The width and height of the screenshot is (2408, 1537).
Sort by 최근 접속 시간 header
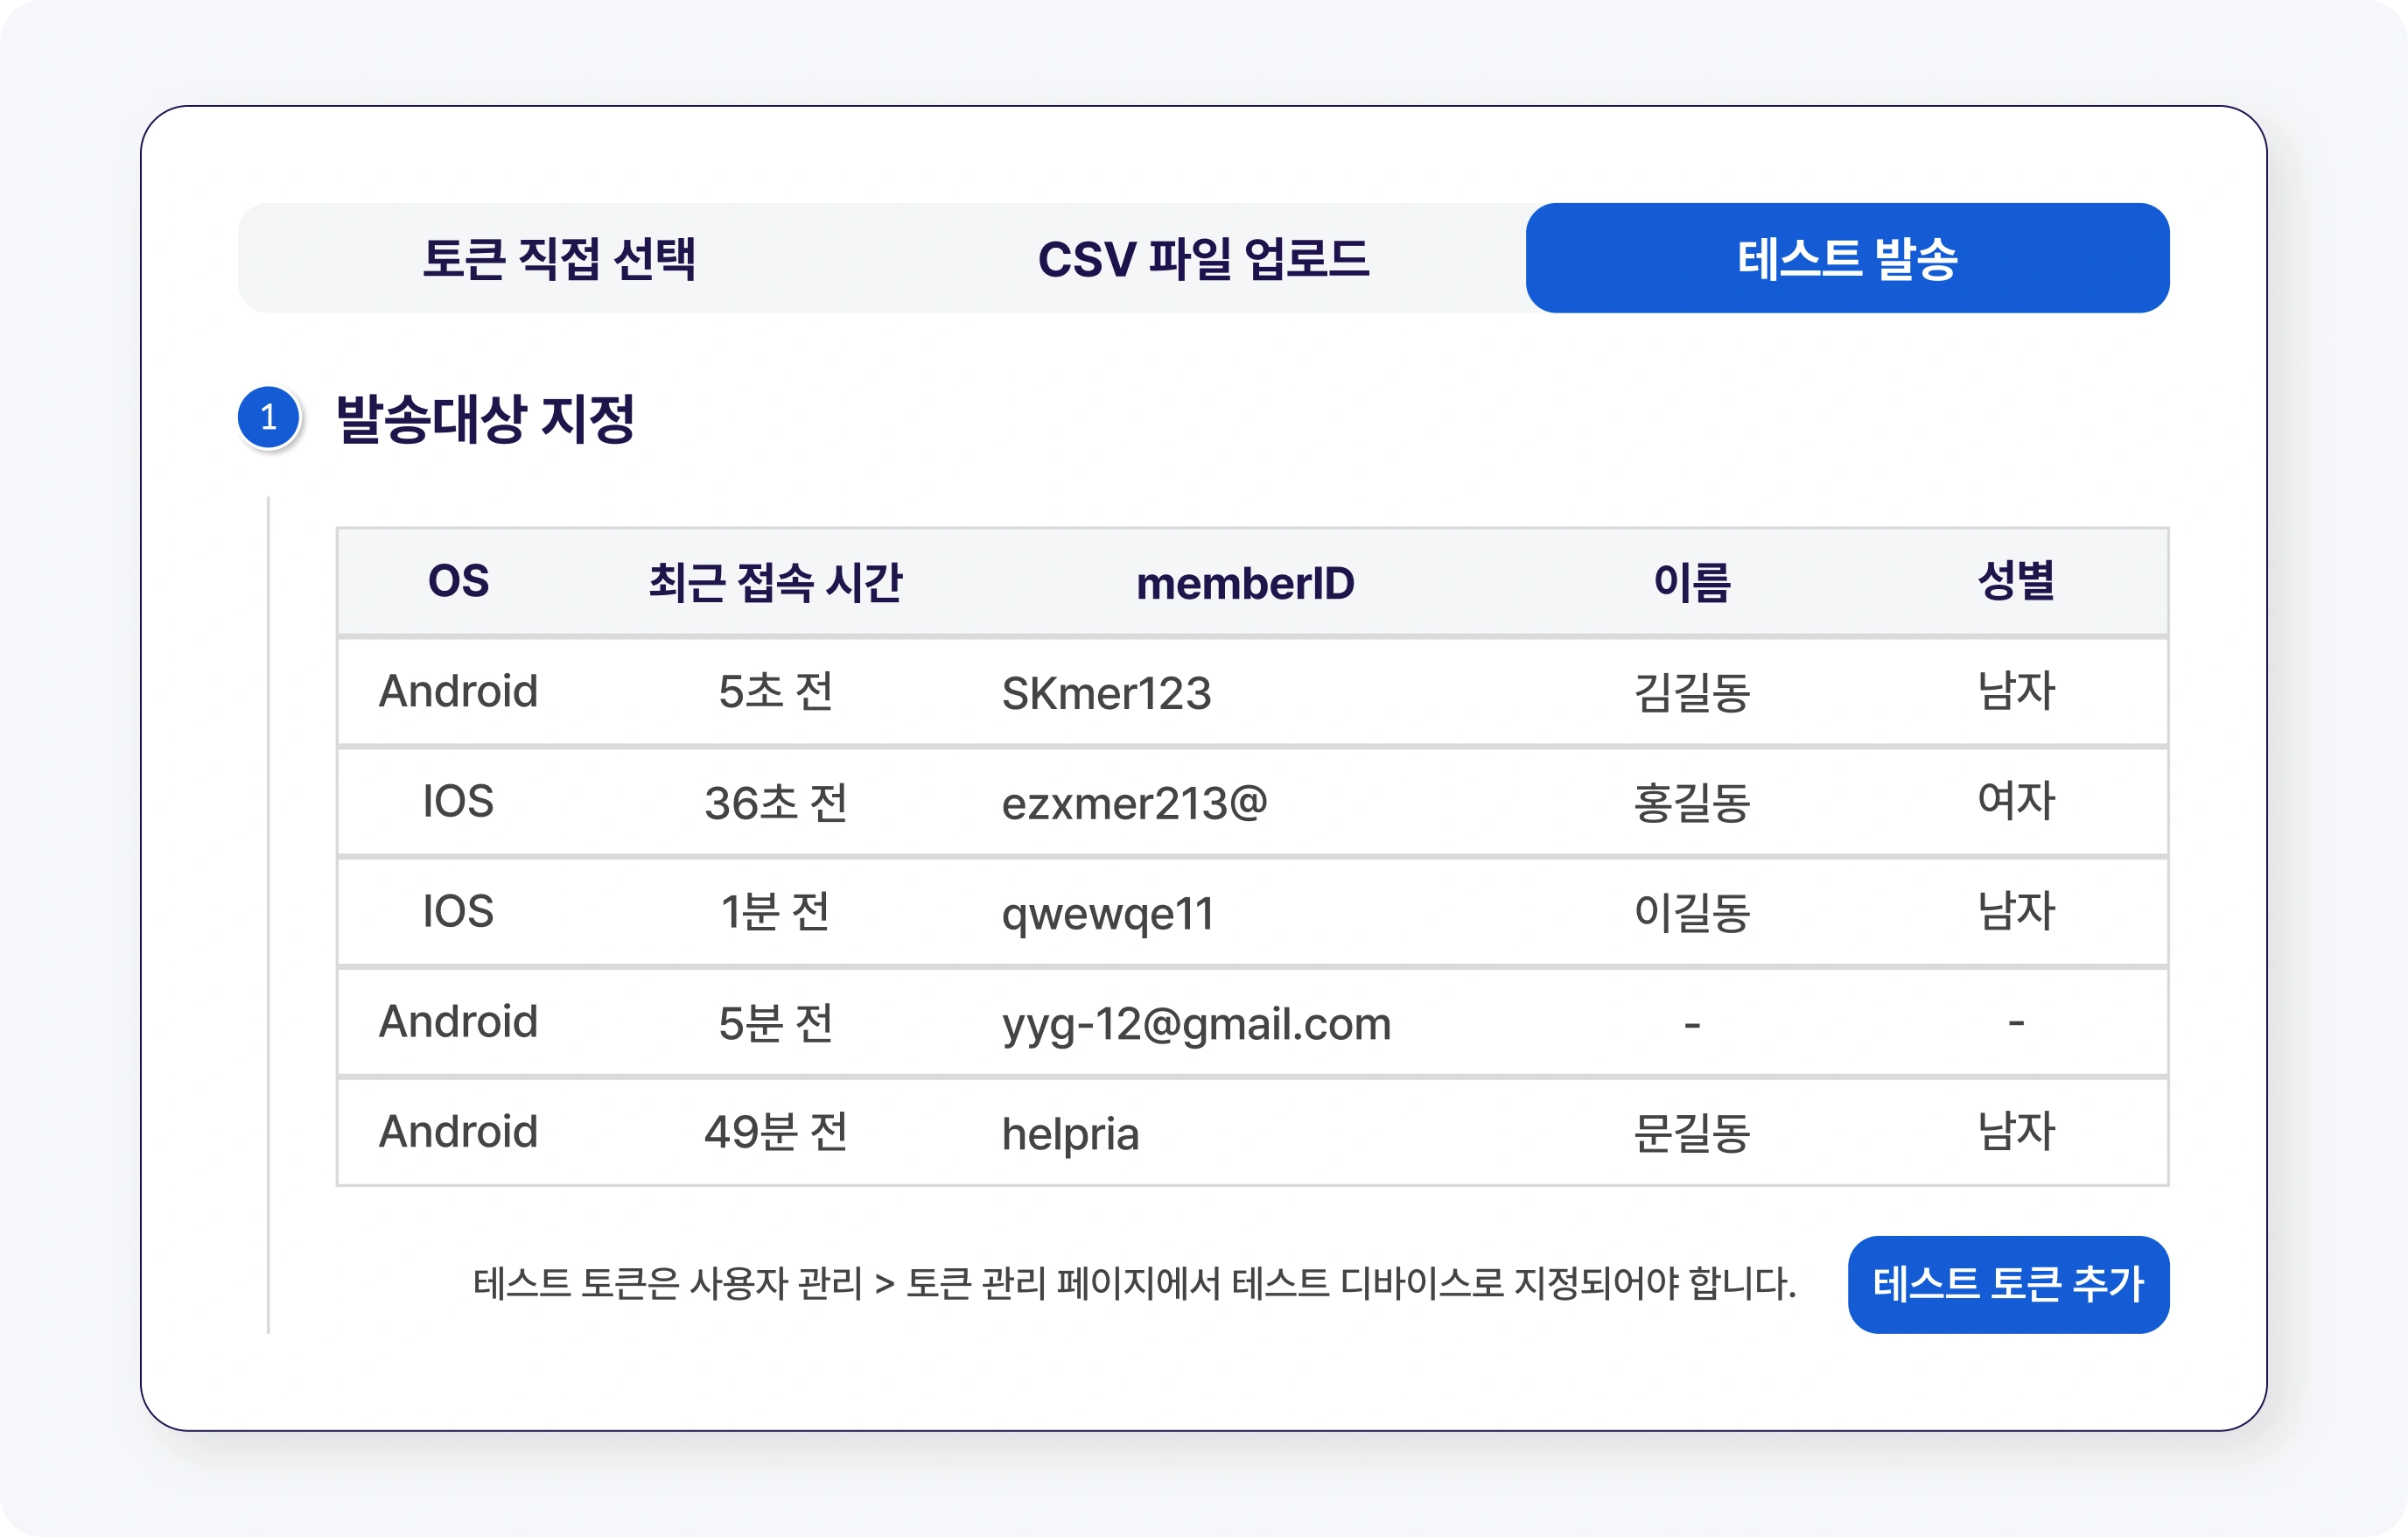click(775, 581)
